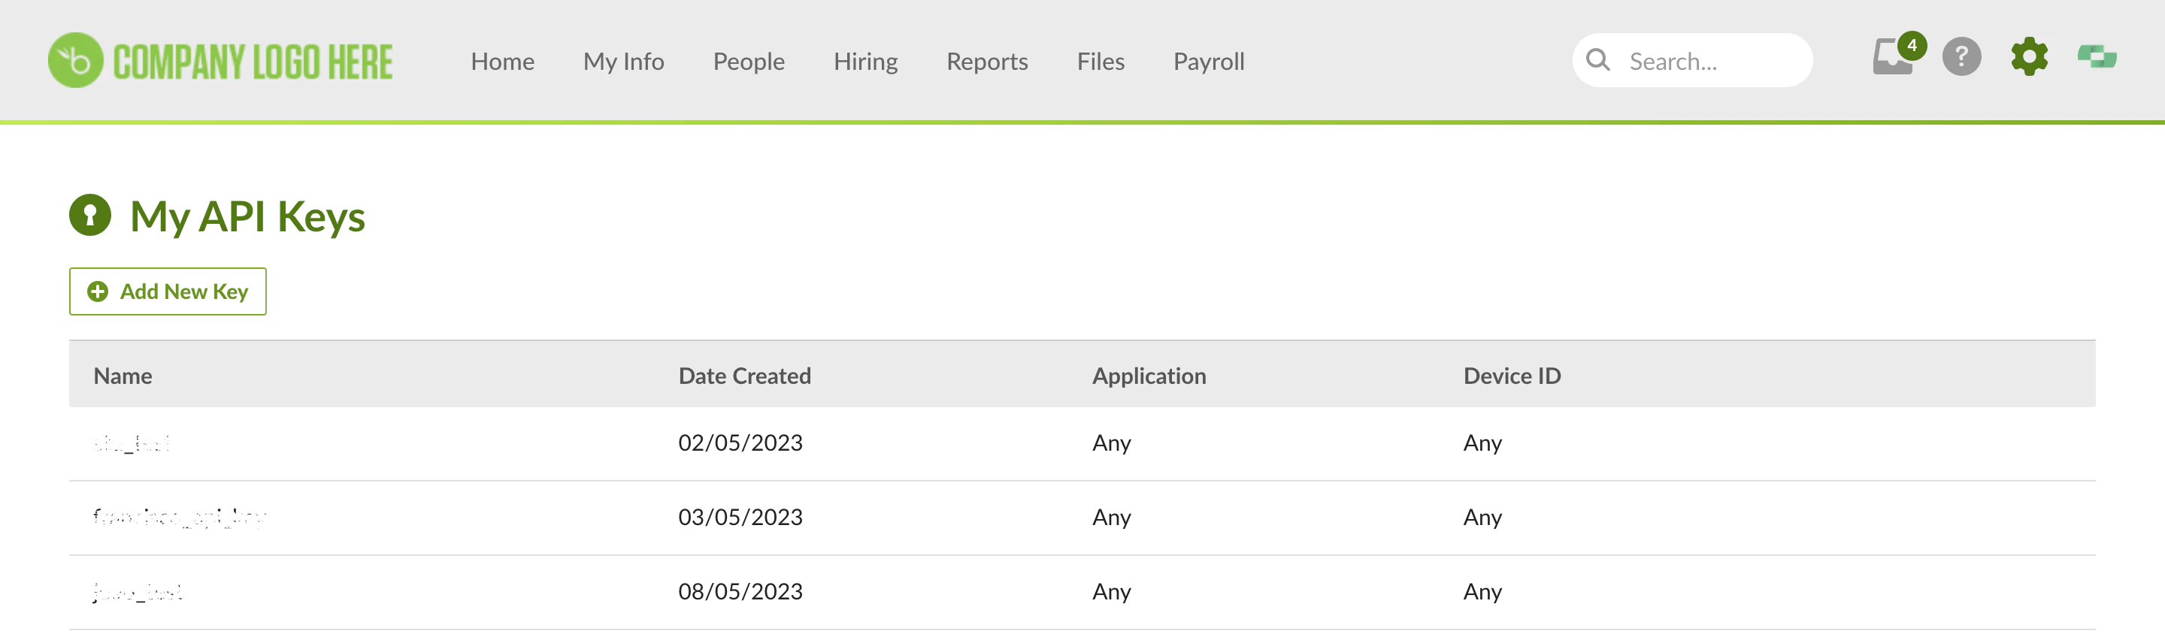This screenshot has height=637, width=2165.
Task: Click the search magnifier icon
Action: tap(1597, 61)
